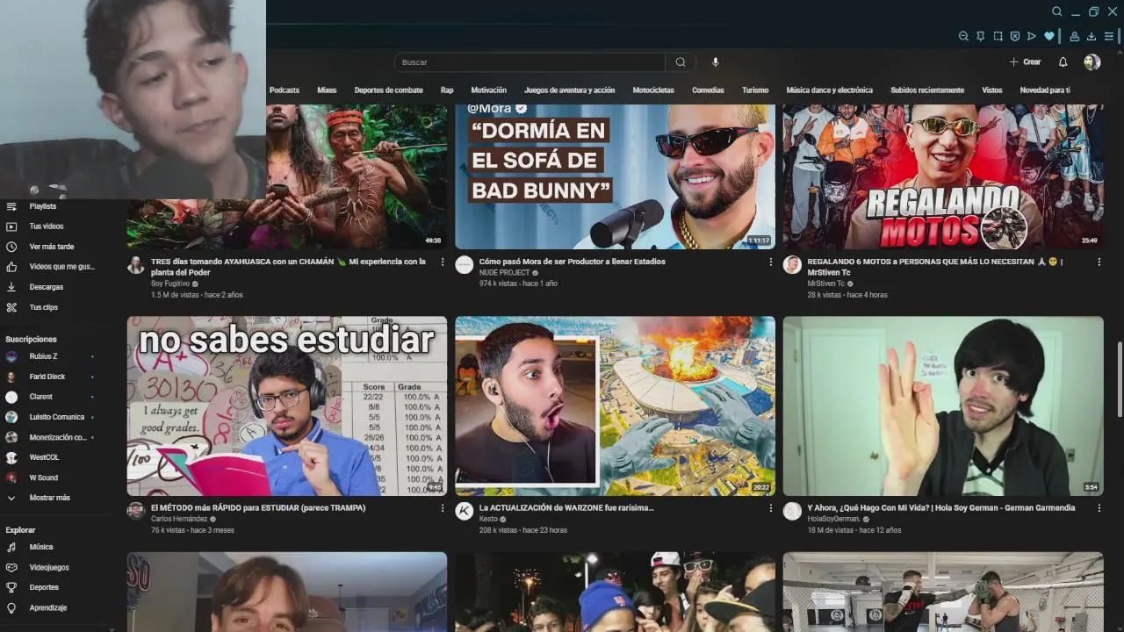The height and width of the screenshot is (632, 1124).
Task: Click the YouTube search magnifier button
Action: (681, 62)
